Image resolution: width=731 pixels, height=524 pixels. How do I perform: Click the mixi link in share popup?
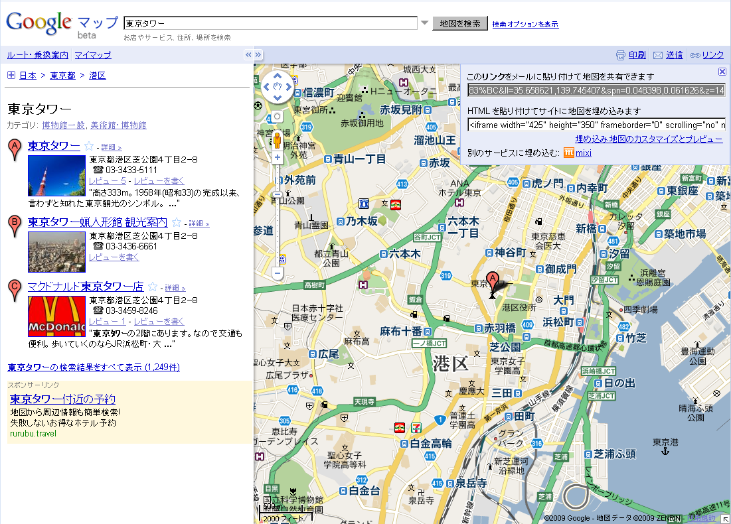pyautogui.click(x=583, y=153)
